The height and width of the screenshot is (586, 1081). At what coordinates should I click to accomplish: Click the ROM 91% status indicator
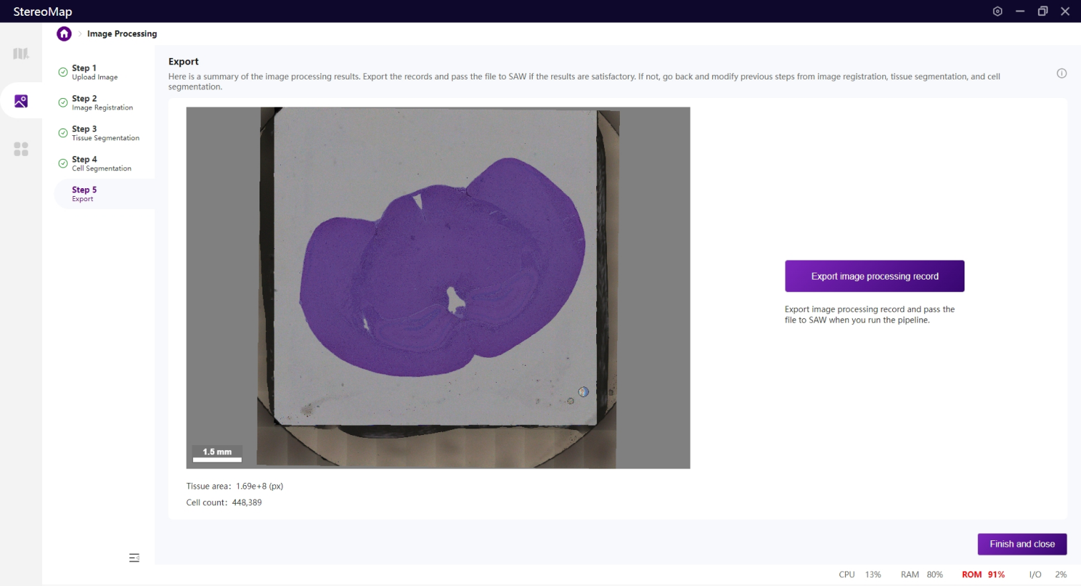pyautogui.click(x=983, y=575)
